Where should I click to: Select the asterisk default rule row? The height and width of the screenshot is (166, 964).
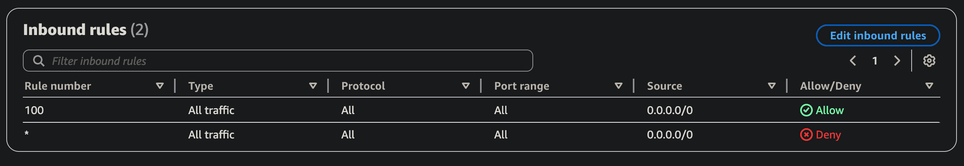pos(27,134)
